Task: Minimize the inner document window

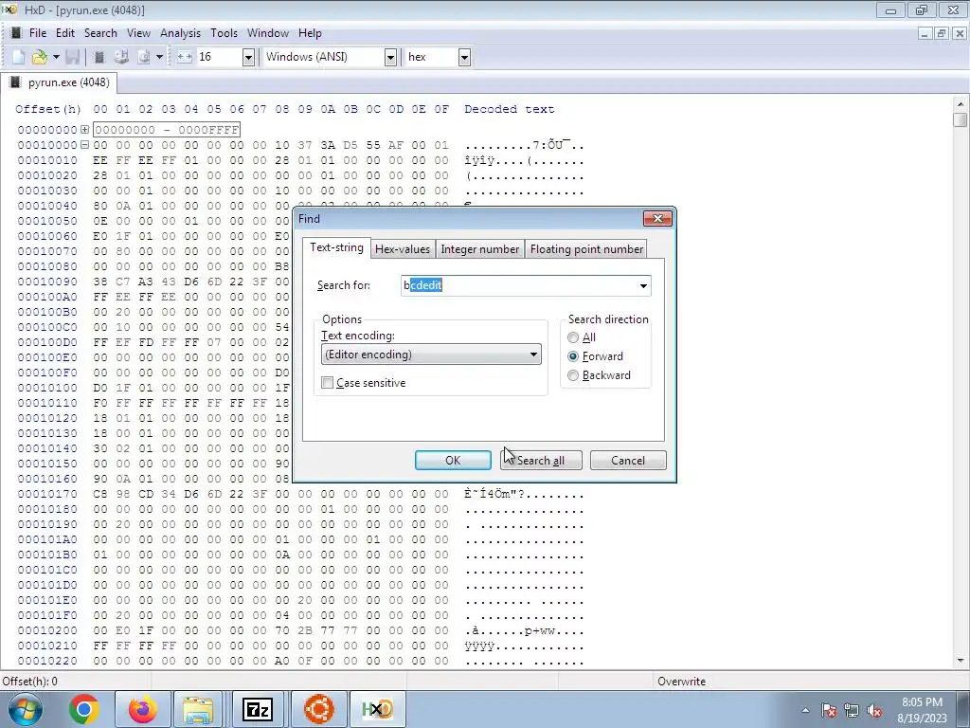Action: tap(925, 33)
